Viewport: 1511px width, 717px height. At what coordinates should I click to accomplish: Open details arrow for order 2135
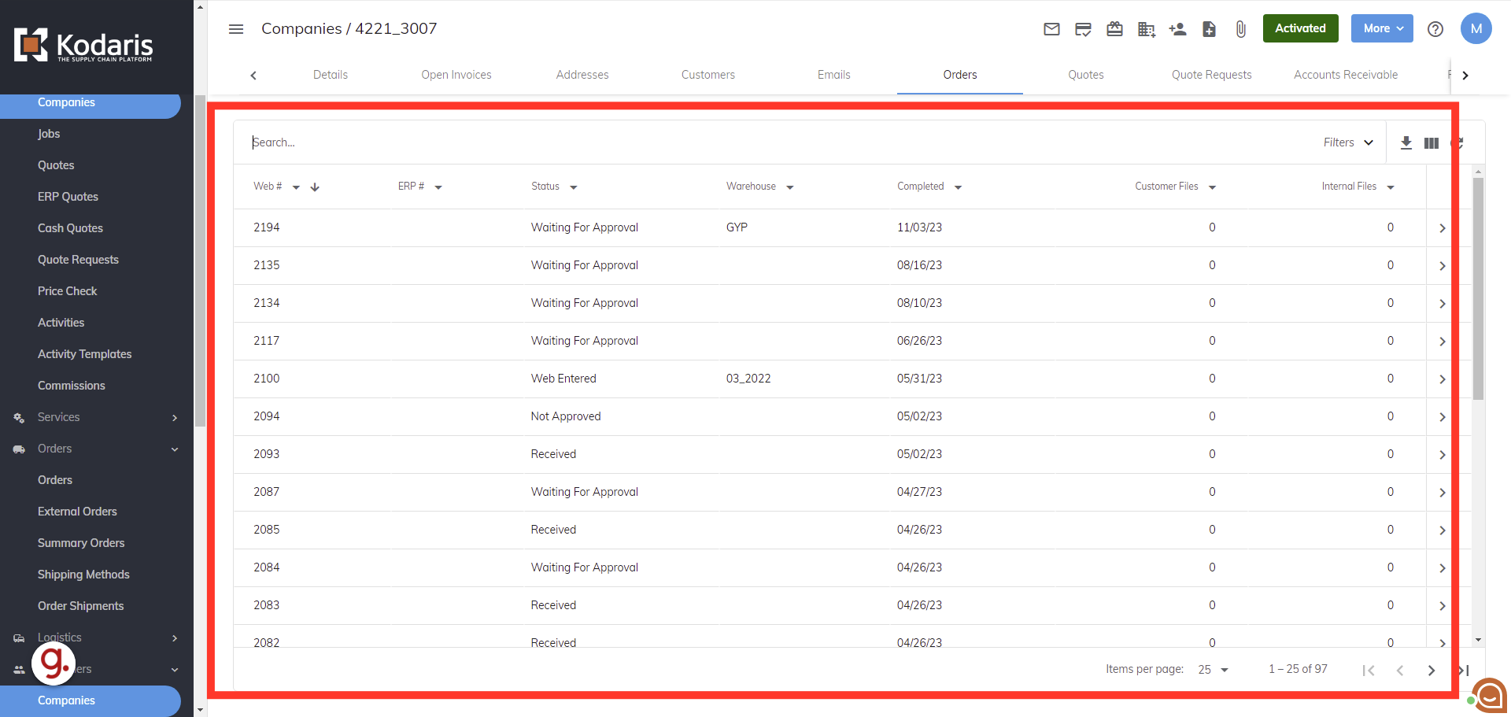[1442, 266]
